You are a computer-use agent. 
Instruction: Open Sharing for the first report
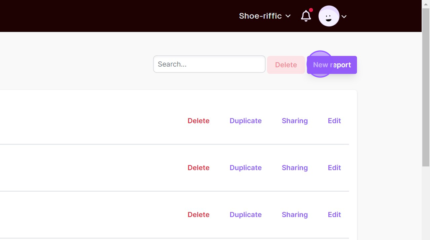[x=295, y=121]
